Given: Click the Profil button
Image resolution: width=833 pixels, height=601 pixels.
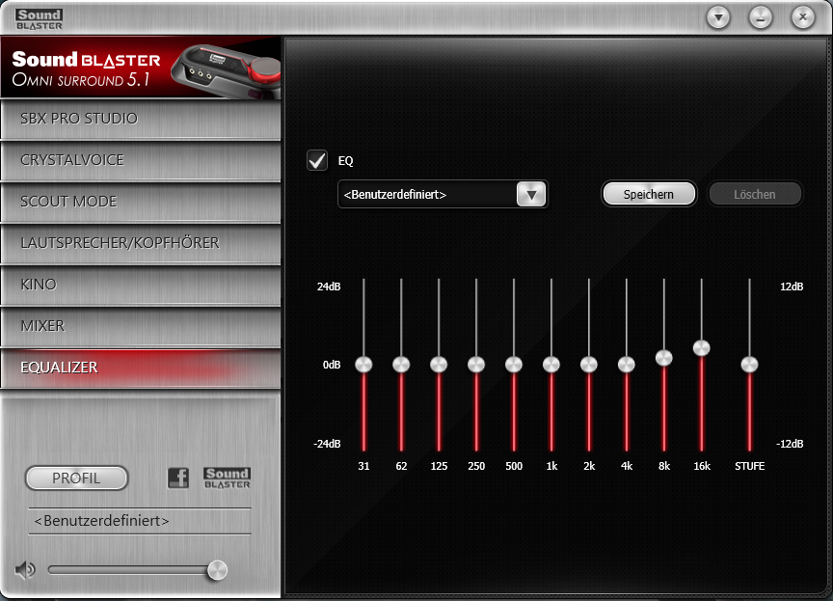Looking at the screenshot, I should tap(76, 478).
